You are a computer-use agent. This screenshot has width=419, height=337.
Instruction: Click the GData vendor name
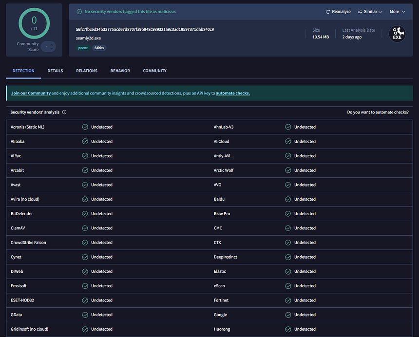coord(16,315)
